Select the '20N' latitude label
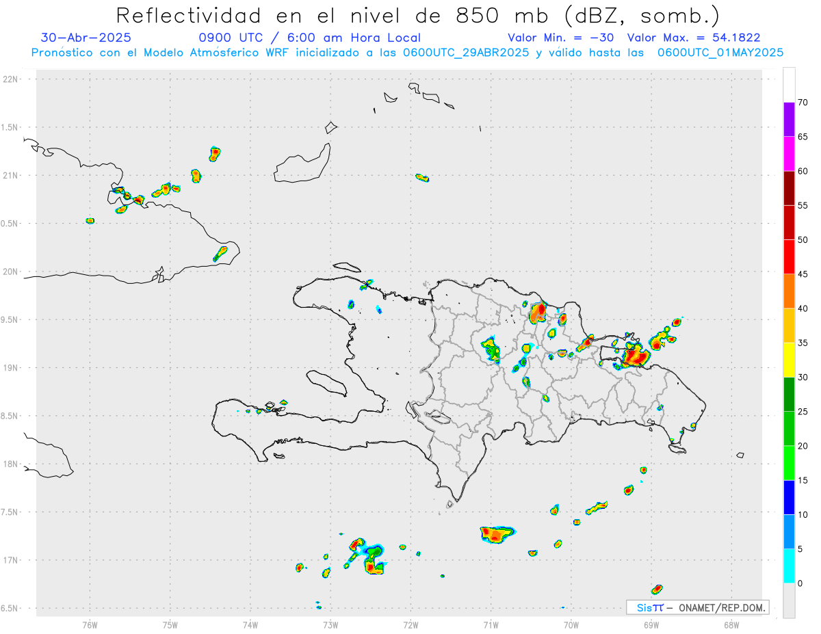 12,272
